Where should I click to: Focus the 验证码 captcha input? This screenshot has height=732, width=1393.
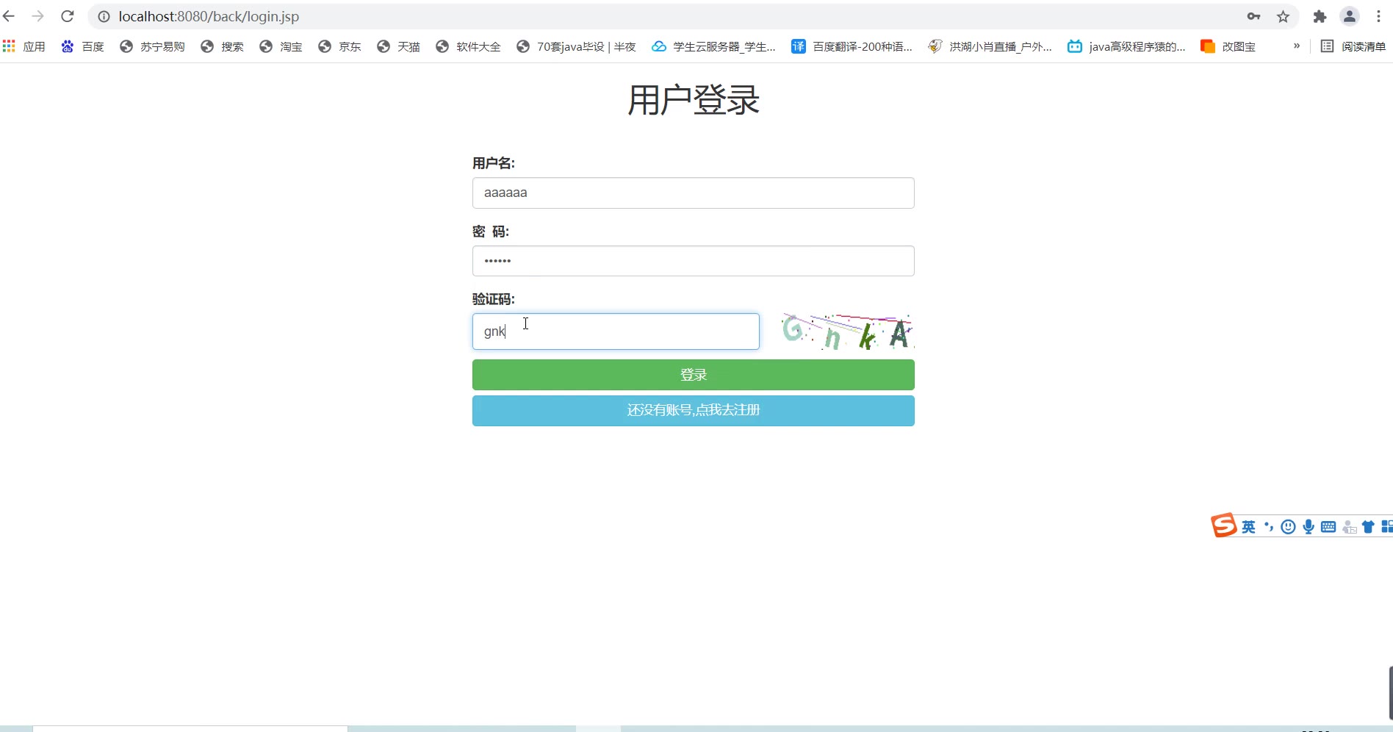pos(616,331)
